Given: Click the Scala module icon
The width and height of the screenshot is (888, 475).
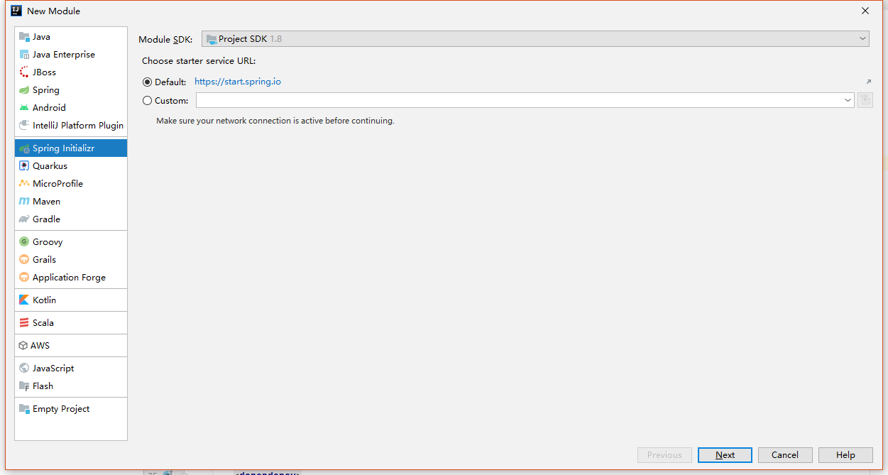Looking at the screenshot, I should tap(24, 323).
